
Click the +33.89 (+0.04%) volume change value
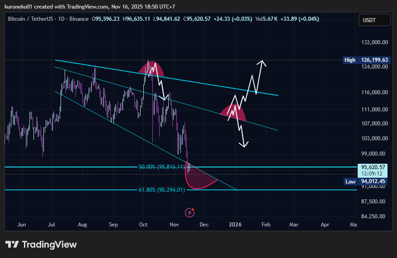pyautogui.click(x=299, y=19)
